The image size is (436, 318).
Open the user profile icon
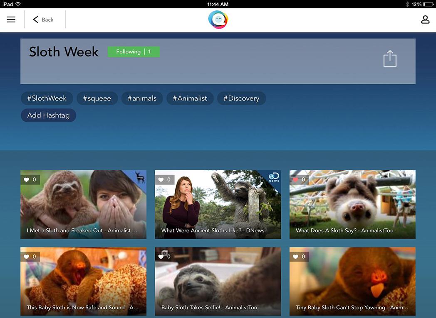(x=425, y=20)
